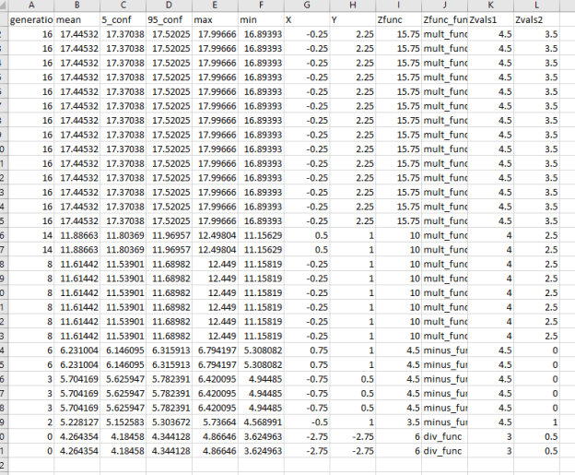Select the column E header
Screen dimensions: 575x475
214,6
